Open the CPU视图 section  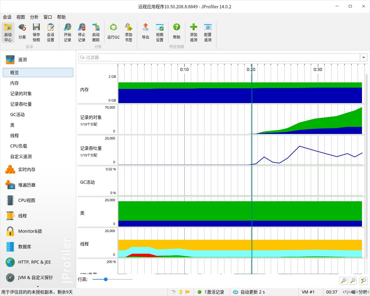(38, 200)
